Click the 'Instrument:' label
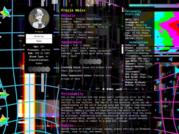This screenshot has height=134, width=179. [133, 72]
